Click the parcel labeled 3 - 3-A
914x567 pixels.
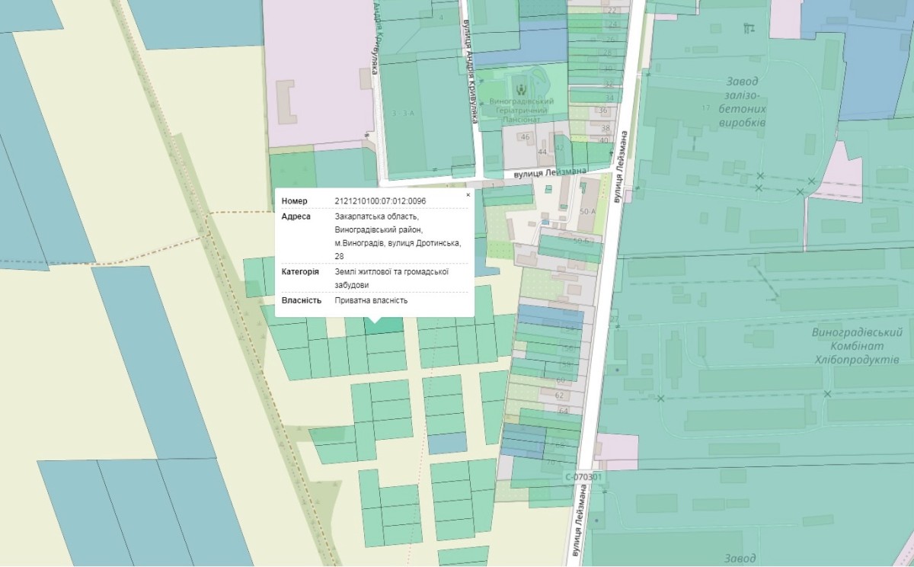tap(402, 113)
